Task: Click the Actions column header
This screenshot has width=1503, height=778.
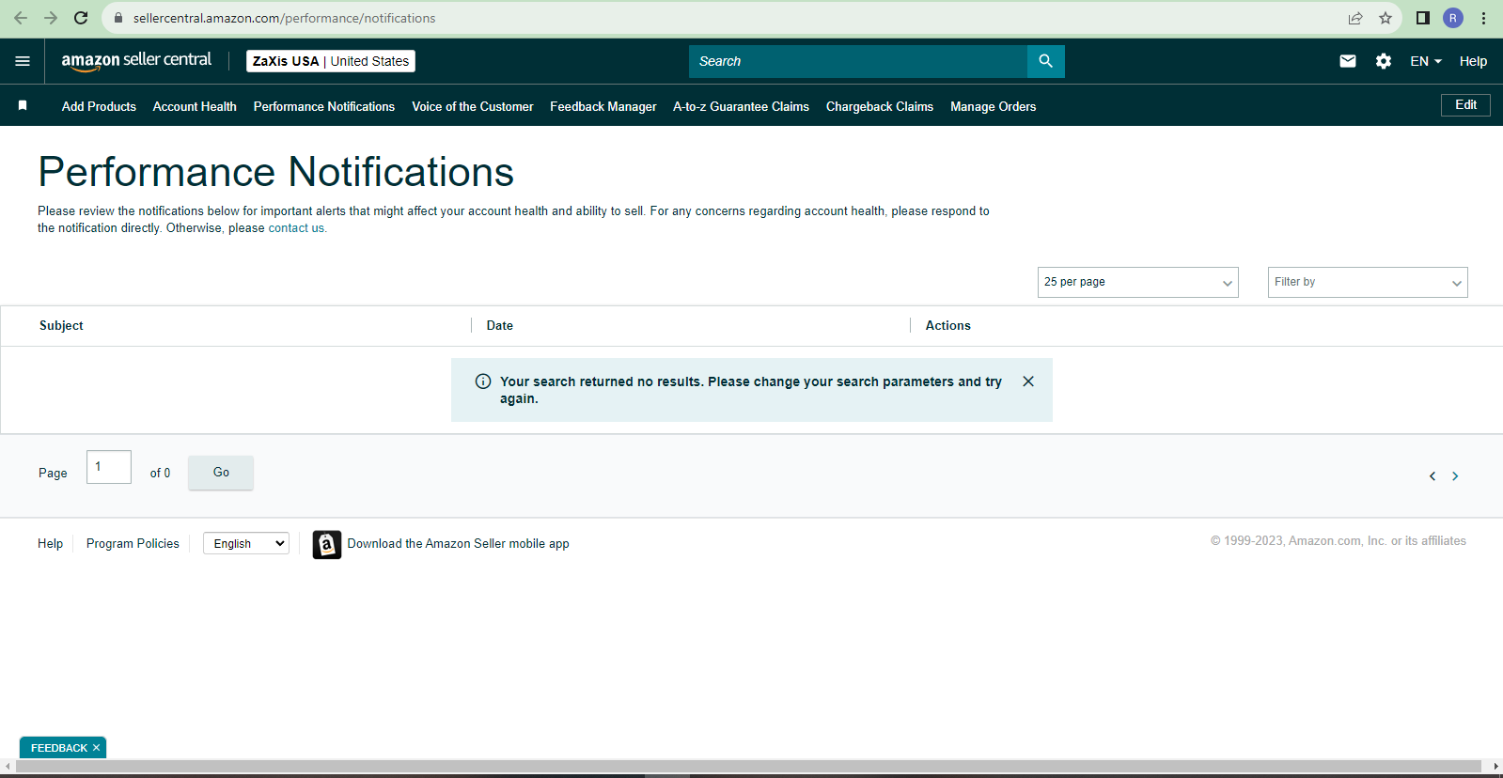Action: (x=948, y=326)
